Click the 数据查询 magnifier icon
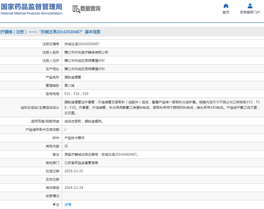The image size is (264, 209). [76, 9]
